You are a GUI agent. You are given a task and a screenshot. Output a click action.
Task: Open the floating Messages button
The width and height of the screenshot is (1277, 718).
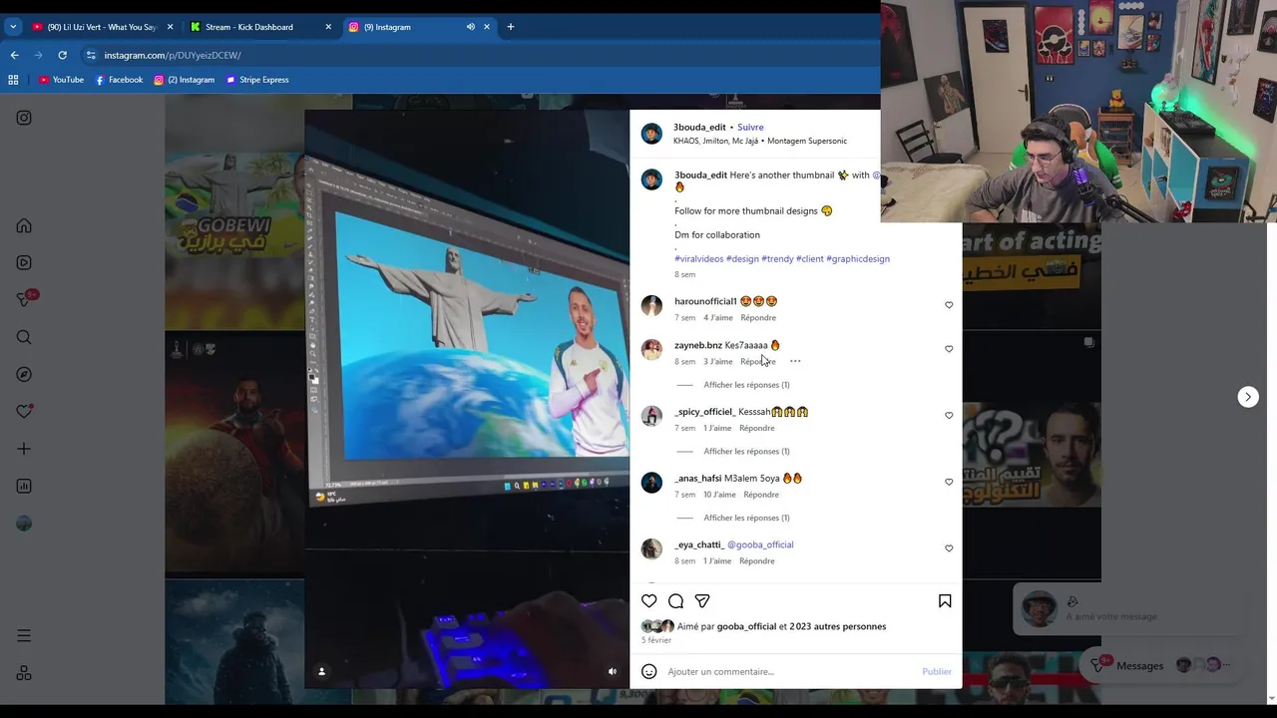(1162, 665)
